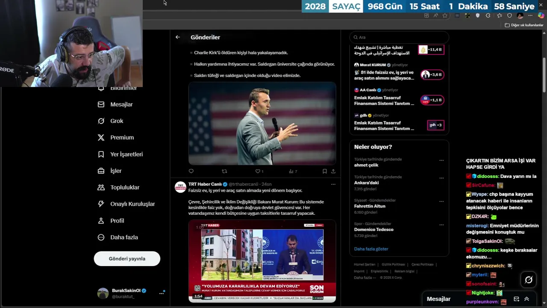Add page to favorites with star icon

445,15
